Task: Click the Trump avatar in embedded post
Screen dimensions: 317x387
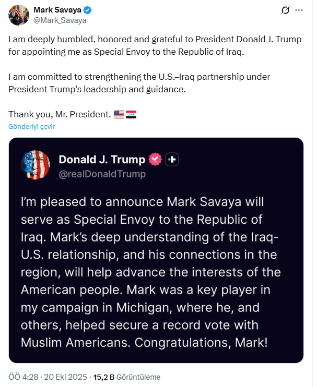Action: [35, 165]
